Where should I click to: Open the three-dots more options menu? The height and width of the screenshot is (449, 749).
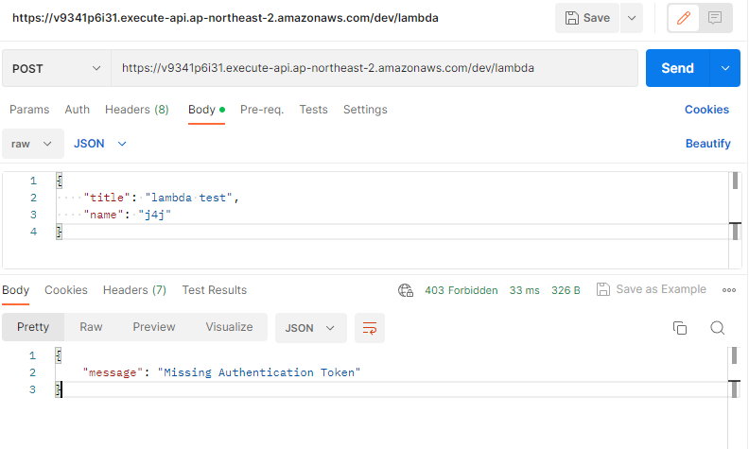point(729,290)
